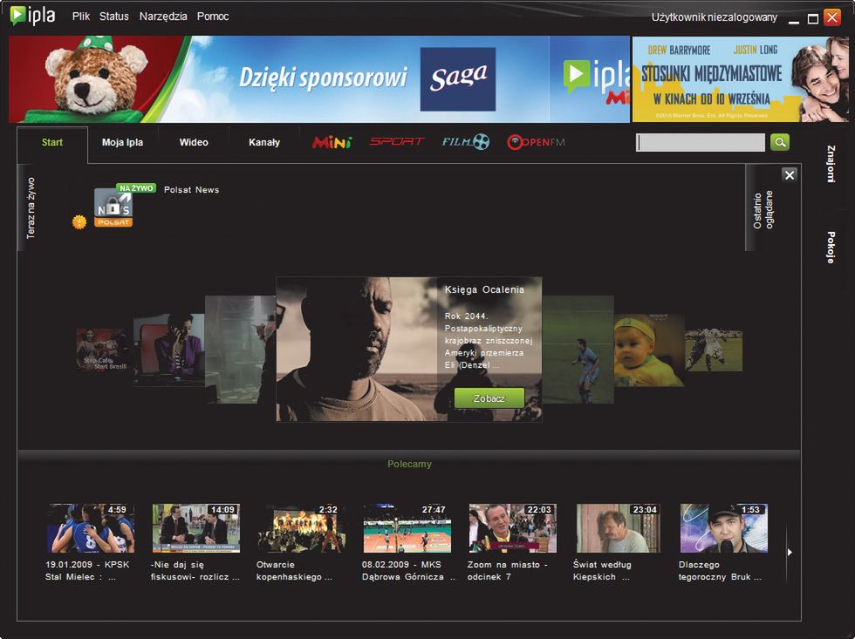
Task: Switch to the Wideo tab
Action: (x=194, y=143)
